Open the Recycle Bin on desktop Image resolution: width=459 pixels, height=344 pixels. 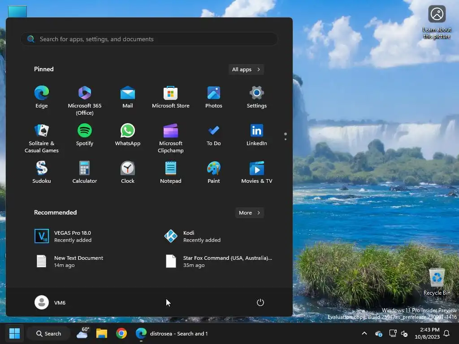click(x=437, y=282)
